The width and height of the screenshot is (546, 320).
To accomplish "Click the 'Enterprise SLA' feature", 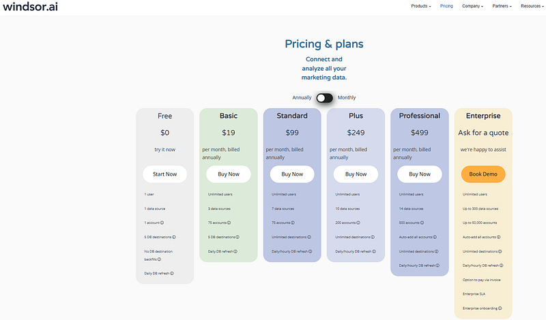I will coord(474,294).
